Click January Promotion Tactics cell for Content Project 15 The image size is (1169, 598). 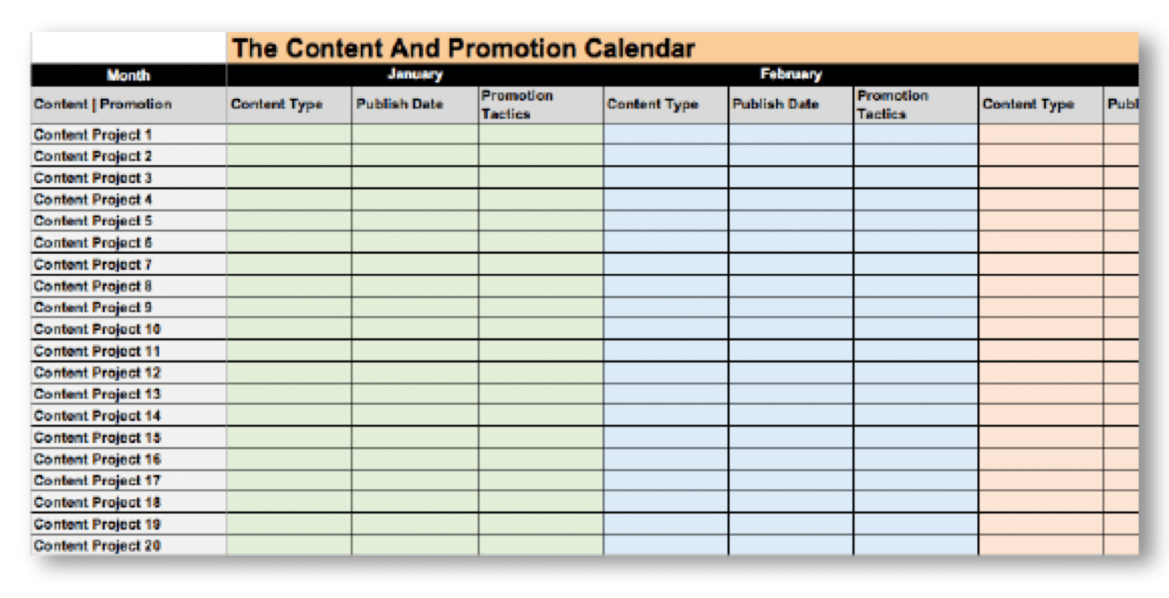coord(541,438)
